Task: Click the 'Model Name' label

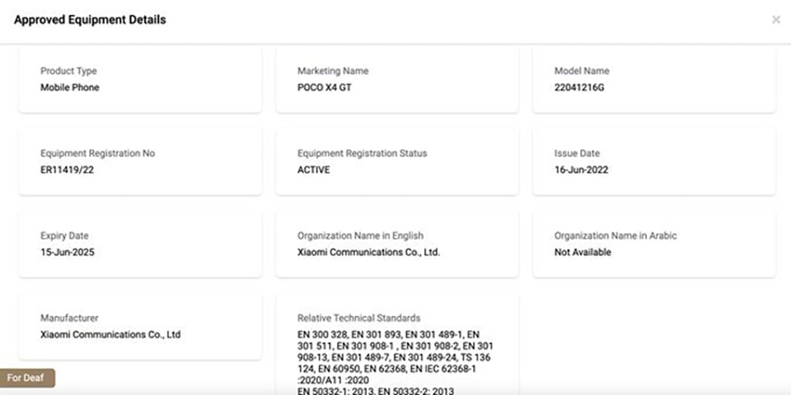Action: pos(582,71)
